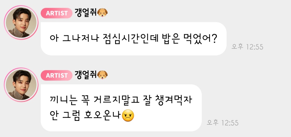Tap the bubble containing 끼니는 꼭 거르지말고
Viewport: 291px width, 137px height.
[121, 108]
